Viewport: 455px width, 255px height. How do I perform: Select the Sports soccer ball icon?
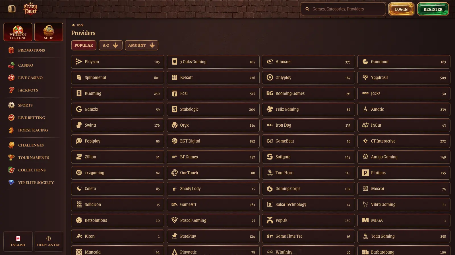point(11,105)
